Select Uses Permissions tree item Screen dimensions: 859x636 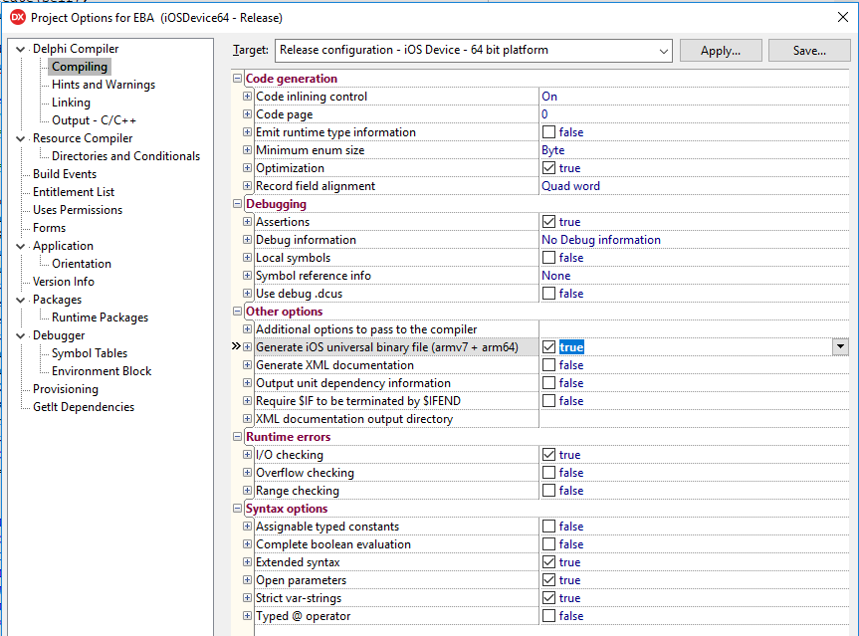[78, 210]
